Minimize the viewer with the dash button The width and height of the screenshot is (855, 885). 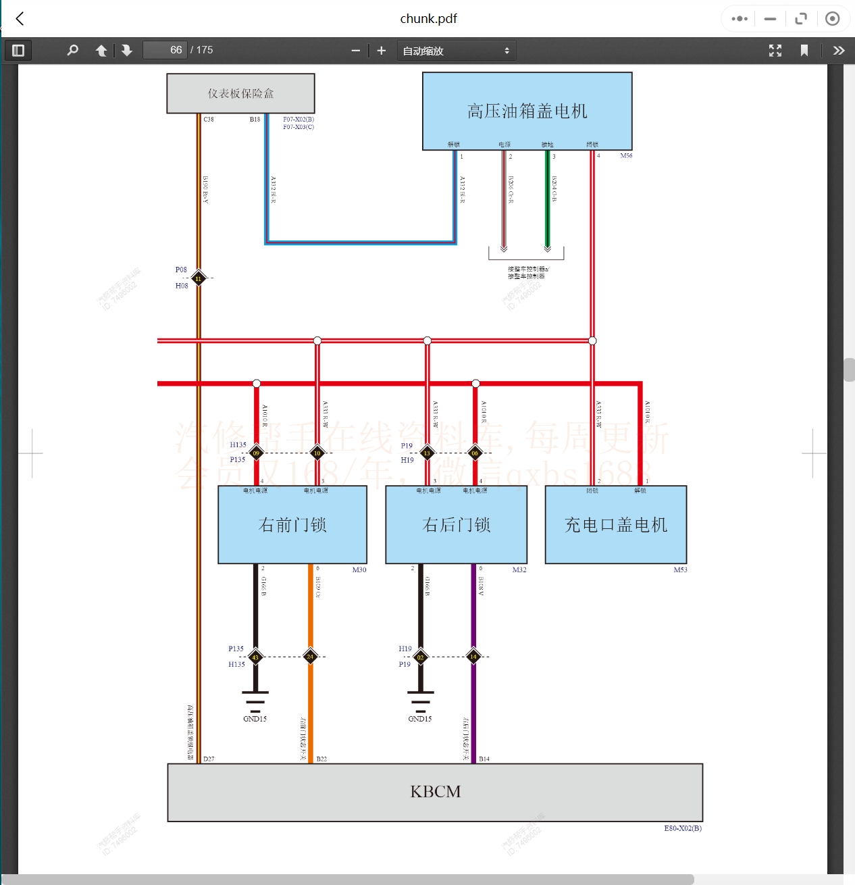[x=770, y=19]
